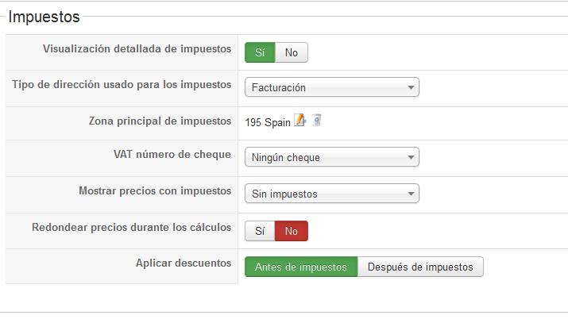This screenshot has width=568, height=319.
Task: Expand the Ningún cheque VAT dropdown
Action: click(x=331, y=157)
